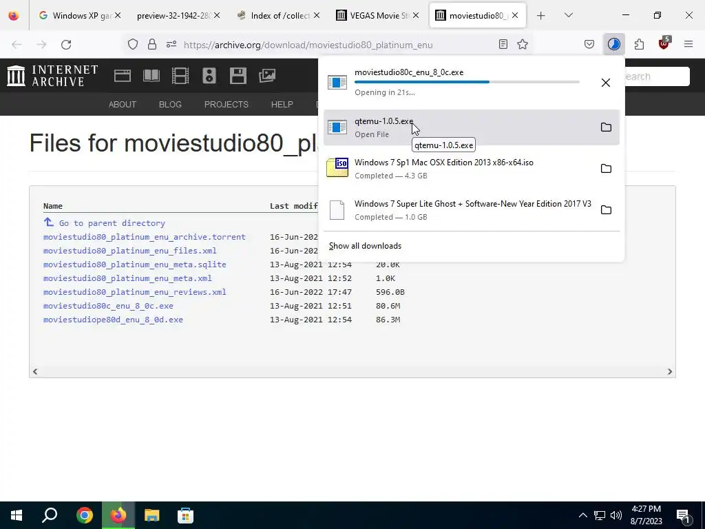
Task: Open the HELP menu link
Action: point(282,105)
